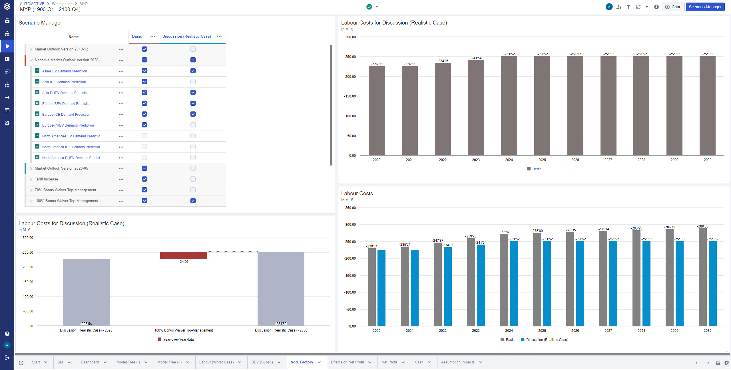
Task: Open the hierarchy icon in left sidebar
Action: 7,33
